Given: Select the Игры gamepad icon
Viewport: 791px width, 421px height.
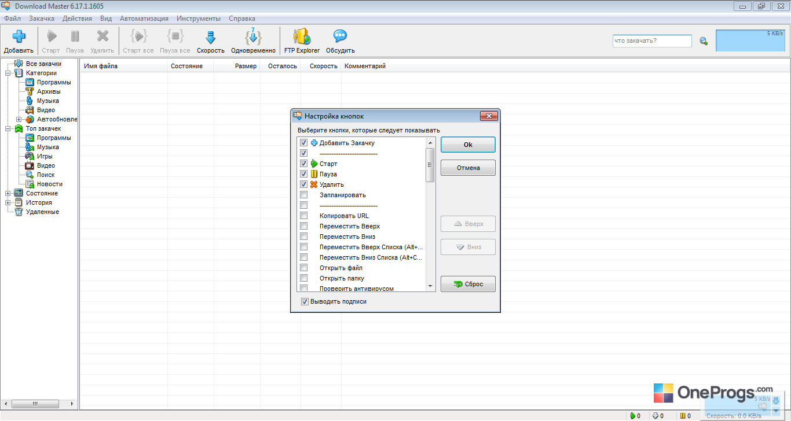Looking at the screenshot, I should pos(30,156).
